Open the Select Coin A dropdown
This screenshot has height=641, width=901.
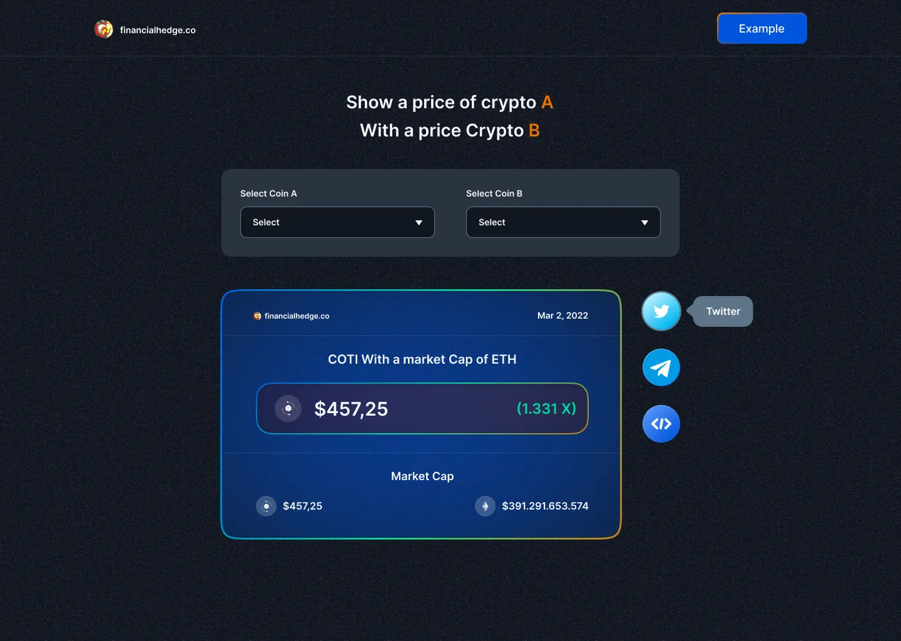coord(337,222)
